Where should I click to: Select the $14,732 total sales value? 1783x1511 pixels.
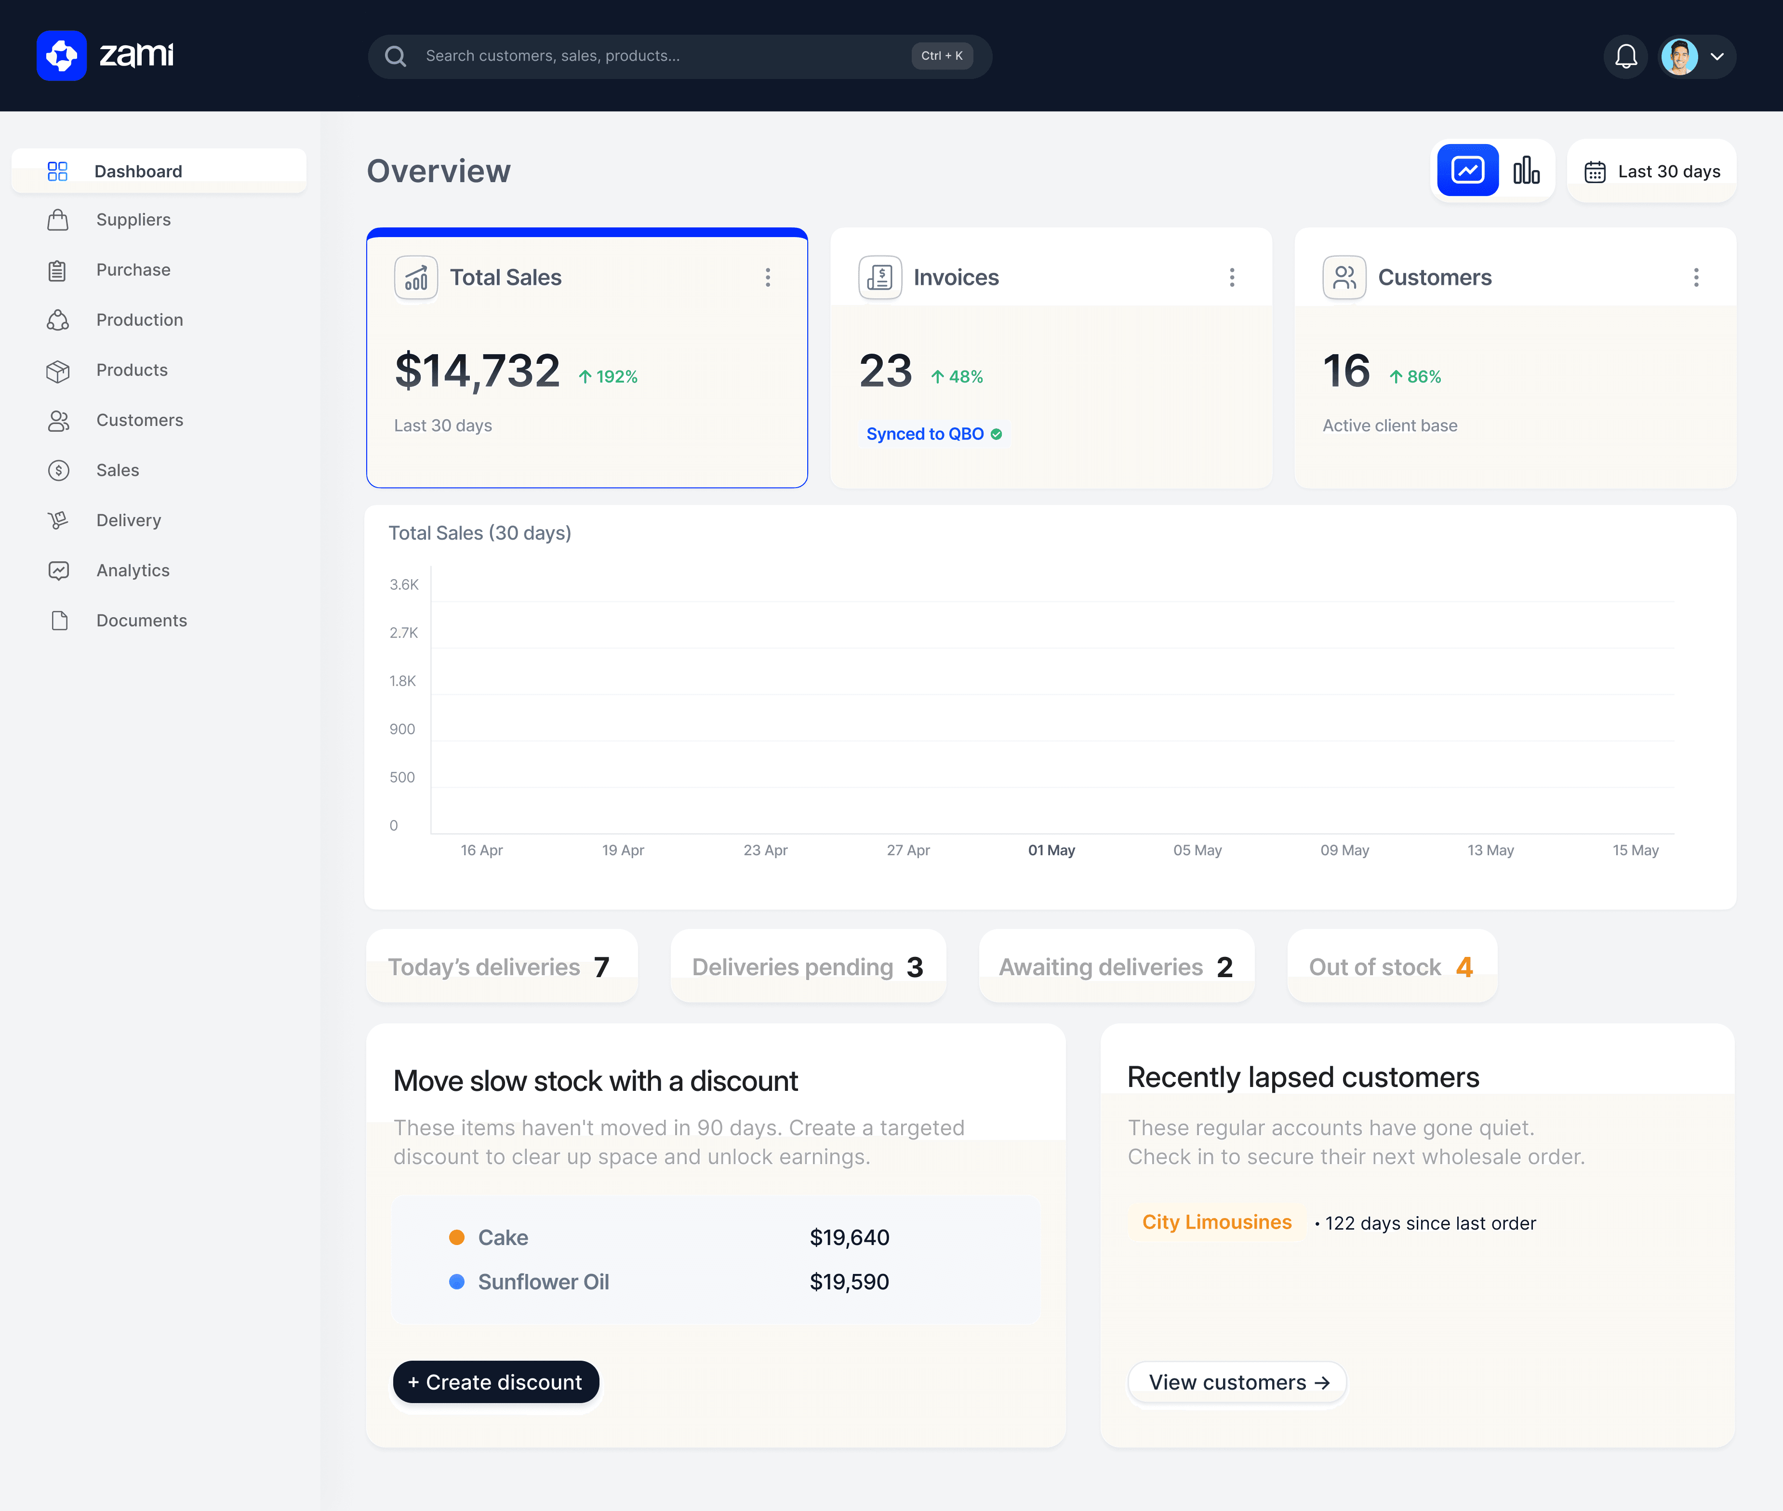tap(477, 372)
